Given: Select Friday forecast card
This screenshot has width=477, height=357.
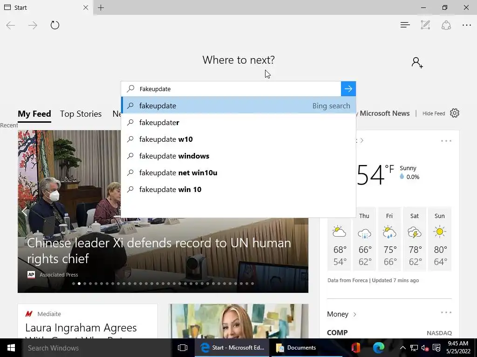Looking at the screenshot, I should pos(390,239).
